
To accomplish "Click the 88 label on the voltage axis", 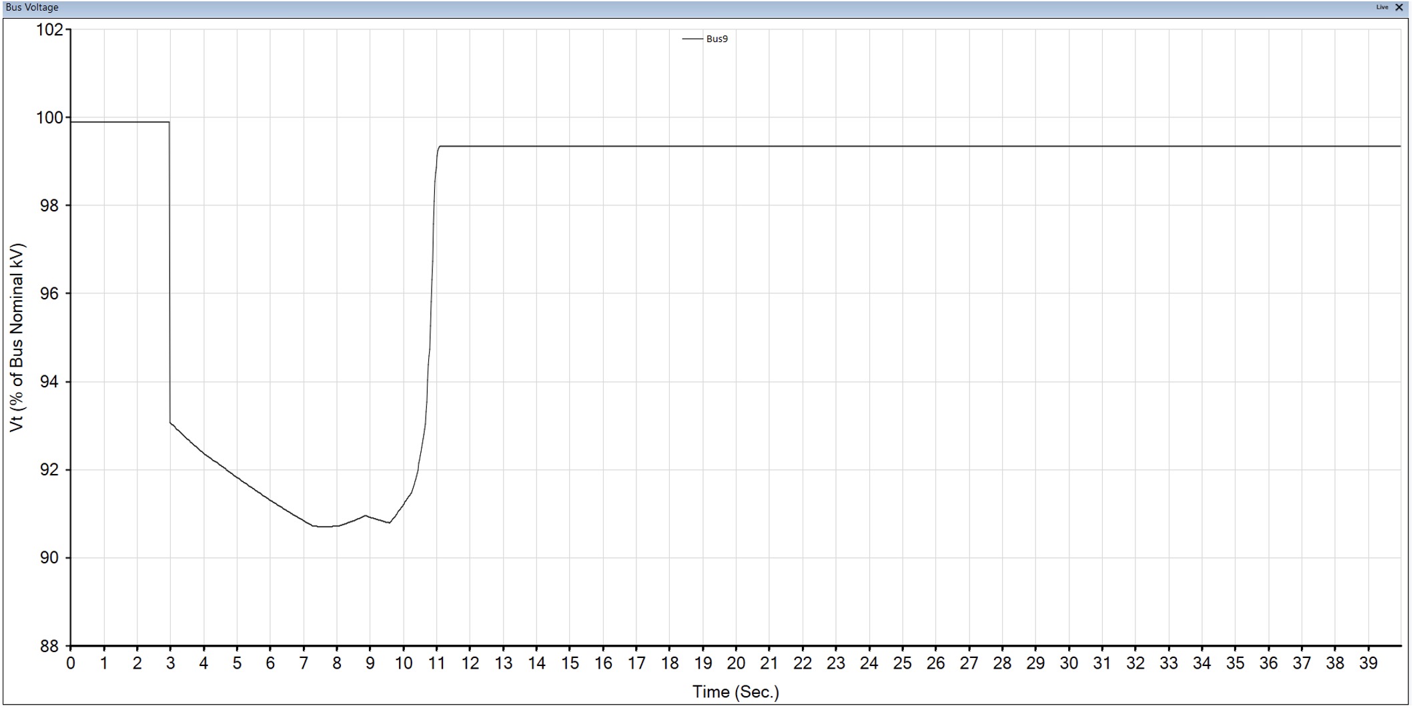I will click(x=50, y=646).
